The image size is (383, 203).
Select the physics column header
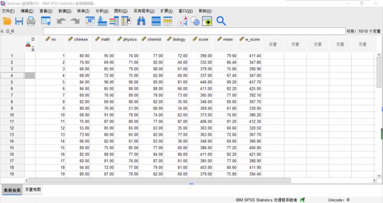[x=127, y=44]
